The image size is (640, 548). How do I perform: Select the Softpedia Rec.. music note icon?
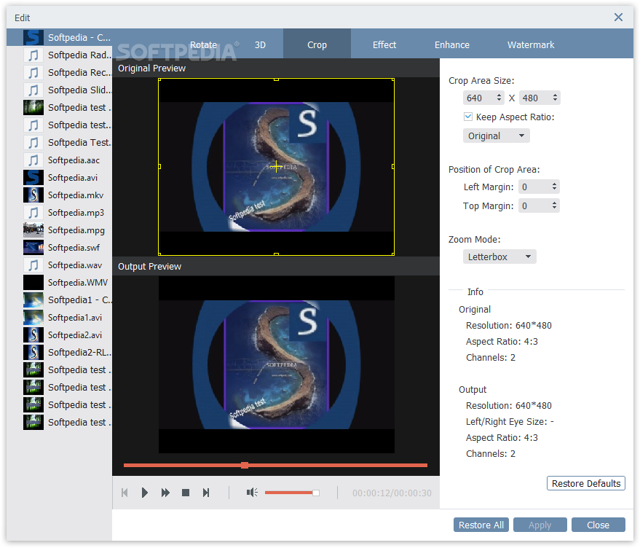coord(33,72)
